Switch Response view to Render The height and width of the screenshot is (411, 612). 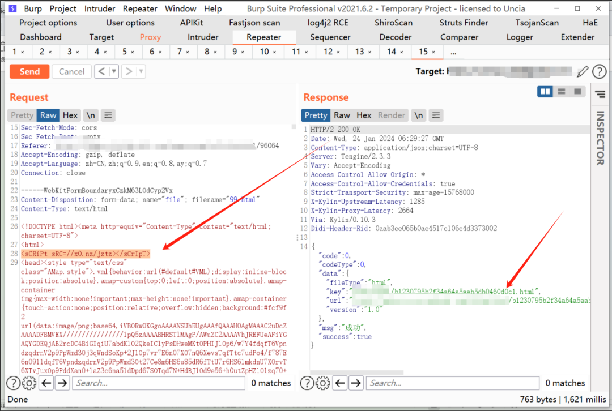click(x=392, y=115)
